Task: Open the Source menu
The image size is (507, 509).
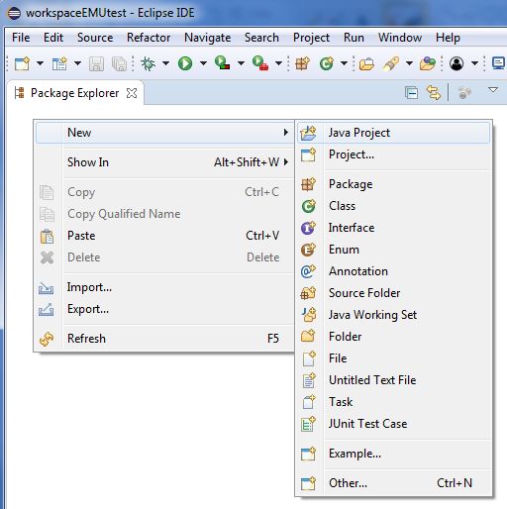Action: 95,38
